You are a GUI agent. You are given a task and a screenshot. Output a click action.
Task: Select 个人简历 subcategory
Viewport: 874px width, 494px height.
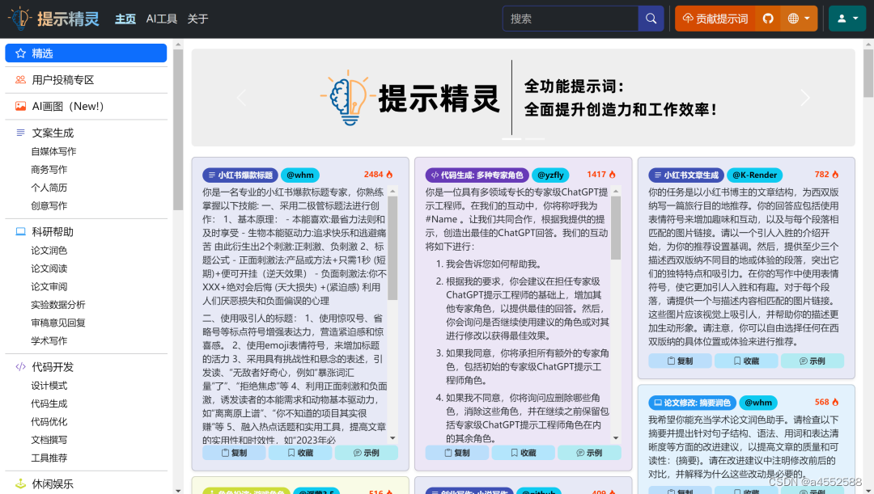point(49,188)
